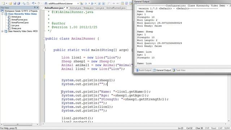Open AnimalRunner.java in the file tree
The height and width of the screenshot is (130, 231).
(x=19, y=19)
